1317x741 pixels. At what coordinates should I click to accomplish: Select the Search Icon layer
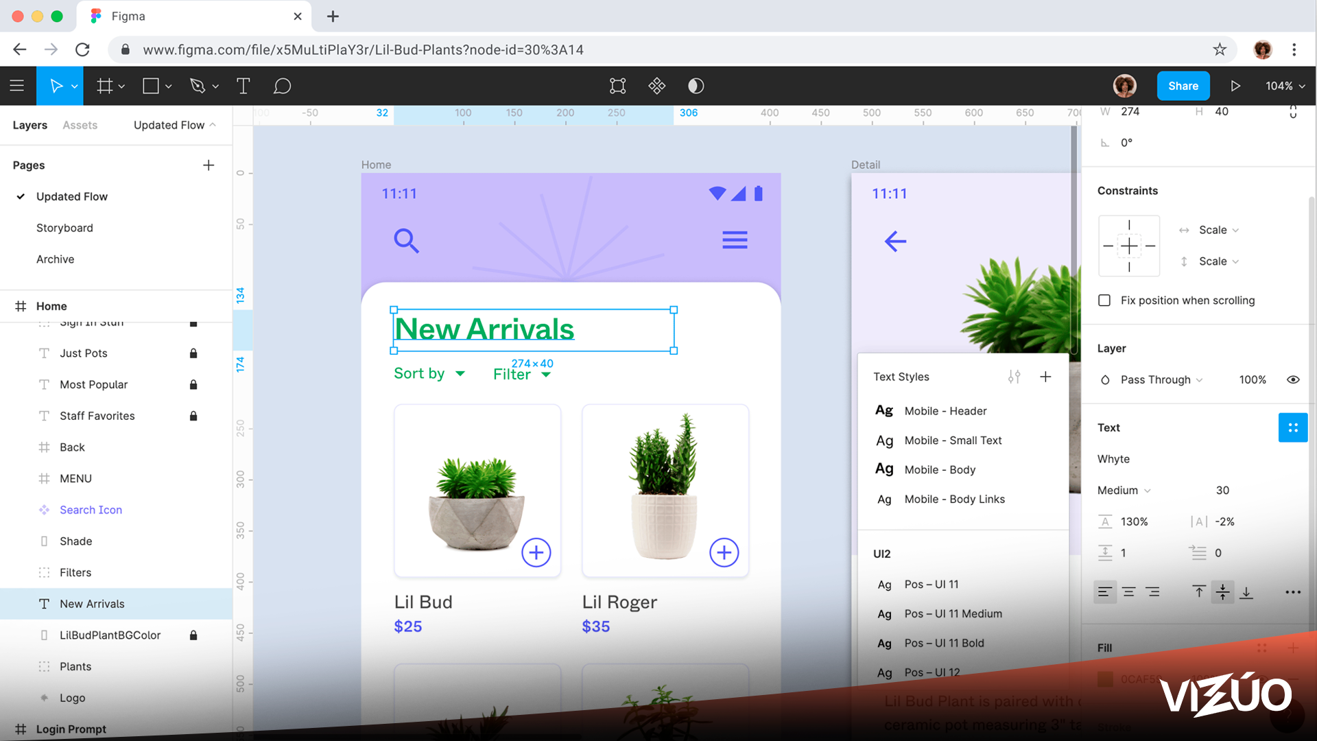click(91, 510)
